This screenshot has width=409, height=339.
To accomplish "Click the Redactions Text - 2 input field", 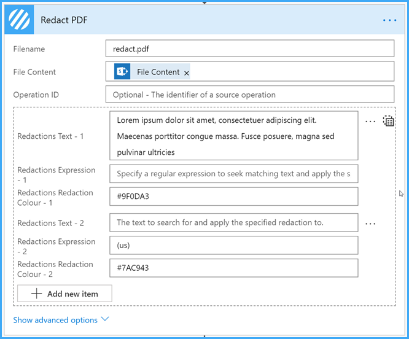I will 234,222.
